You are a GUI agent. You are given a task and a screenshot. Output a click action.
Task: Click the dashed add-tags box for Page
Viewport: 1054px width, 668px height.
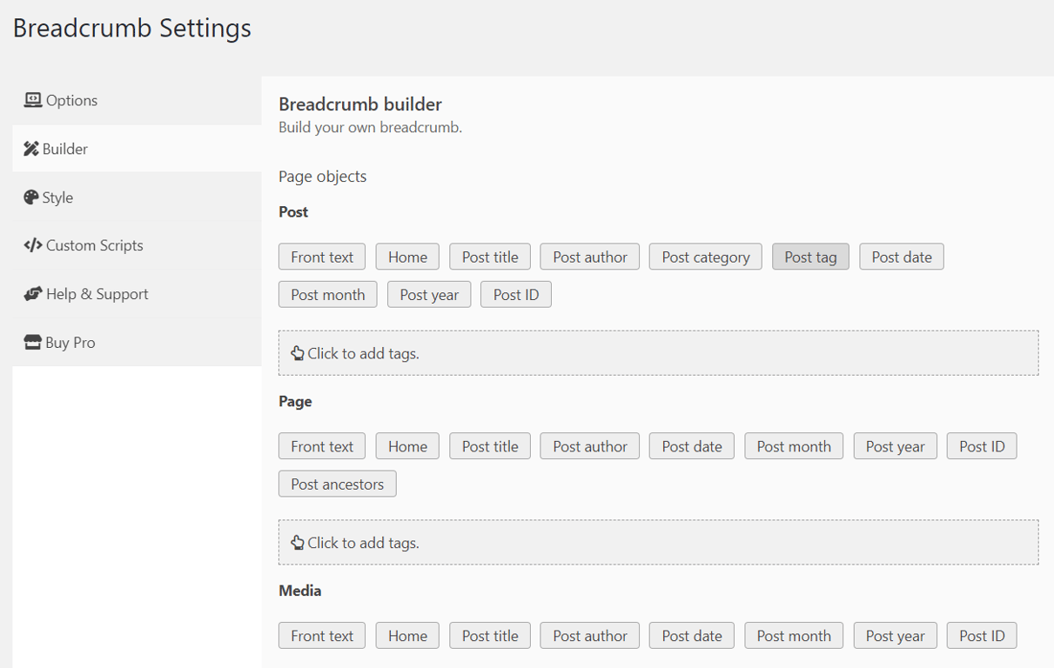658,542
